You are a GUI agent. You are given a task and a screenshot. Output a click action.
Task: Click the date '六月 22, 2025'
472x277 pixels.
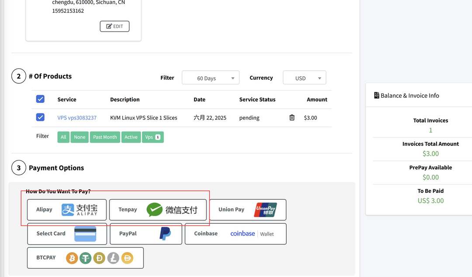point(210,118)
